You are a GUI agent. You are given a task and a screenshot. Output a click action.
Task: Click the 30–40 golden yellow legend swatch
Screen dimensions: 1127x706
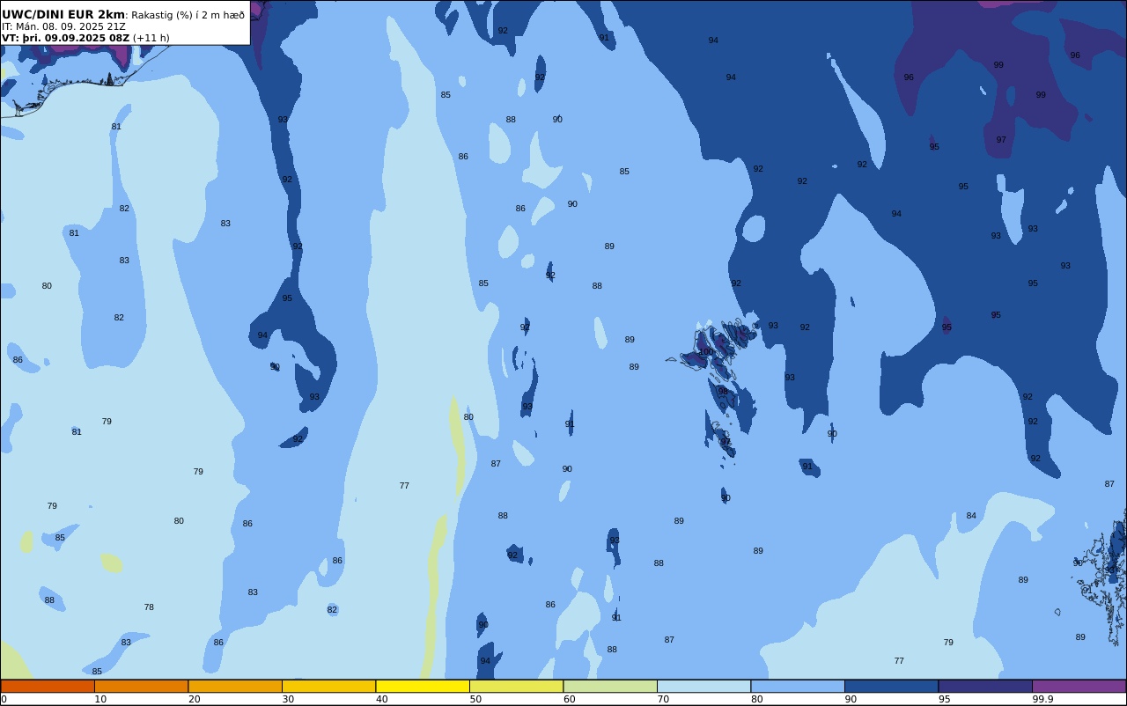(329, 686)
